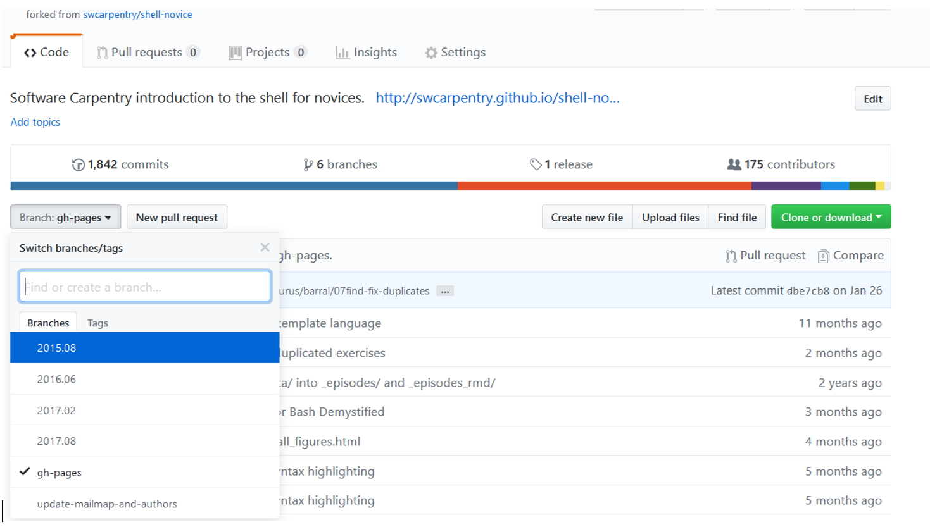930x527 pixels.
Task: Click the checkmark beside gh-pages branch
Action: [25, 471]
